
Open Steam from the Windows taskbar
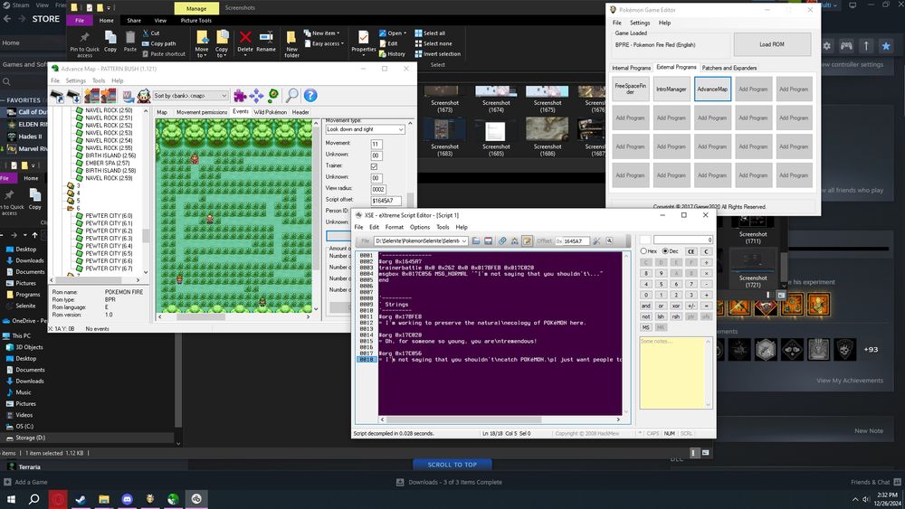coord(81,499)
